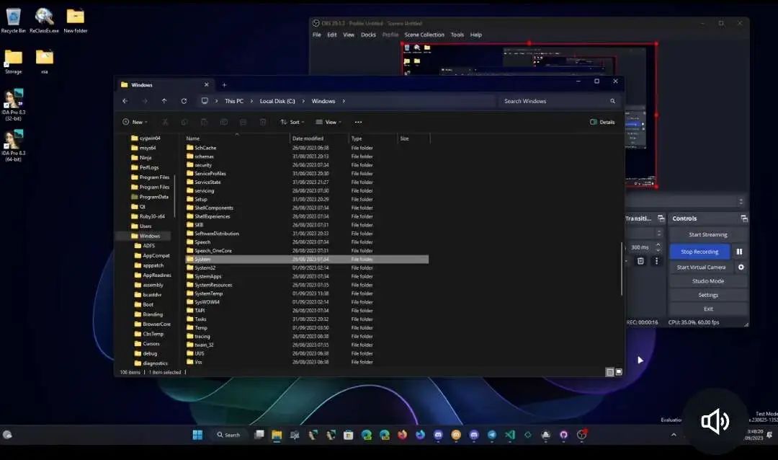778x460 pixels.
Task: Open the New item dropdown in Explorer
Action: coord(135,122)
